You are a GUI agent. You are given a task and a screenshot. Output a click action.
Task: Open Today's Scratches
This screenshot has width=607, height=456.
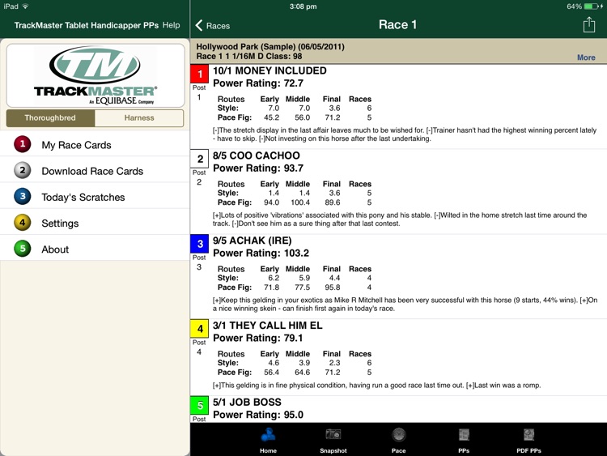click(95, 197)
